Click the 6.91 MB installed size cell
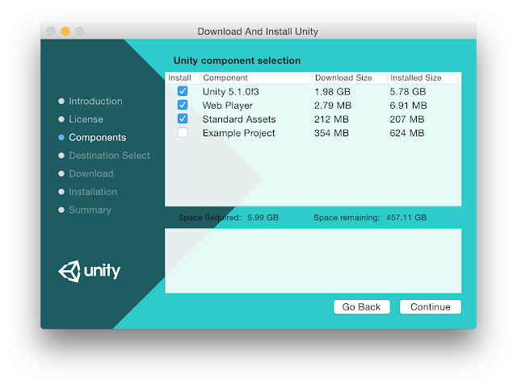Screen dimensions: 517x387 click(408, 106)
